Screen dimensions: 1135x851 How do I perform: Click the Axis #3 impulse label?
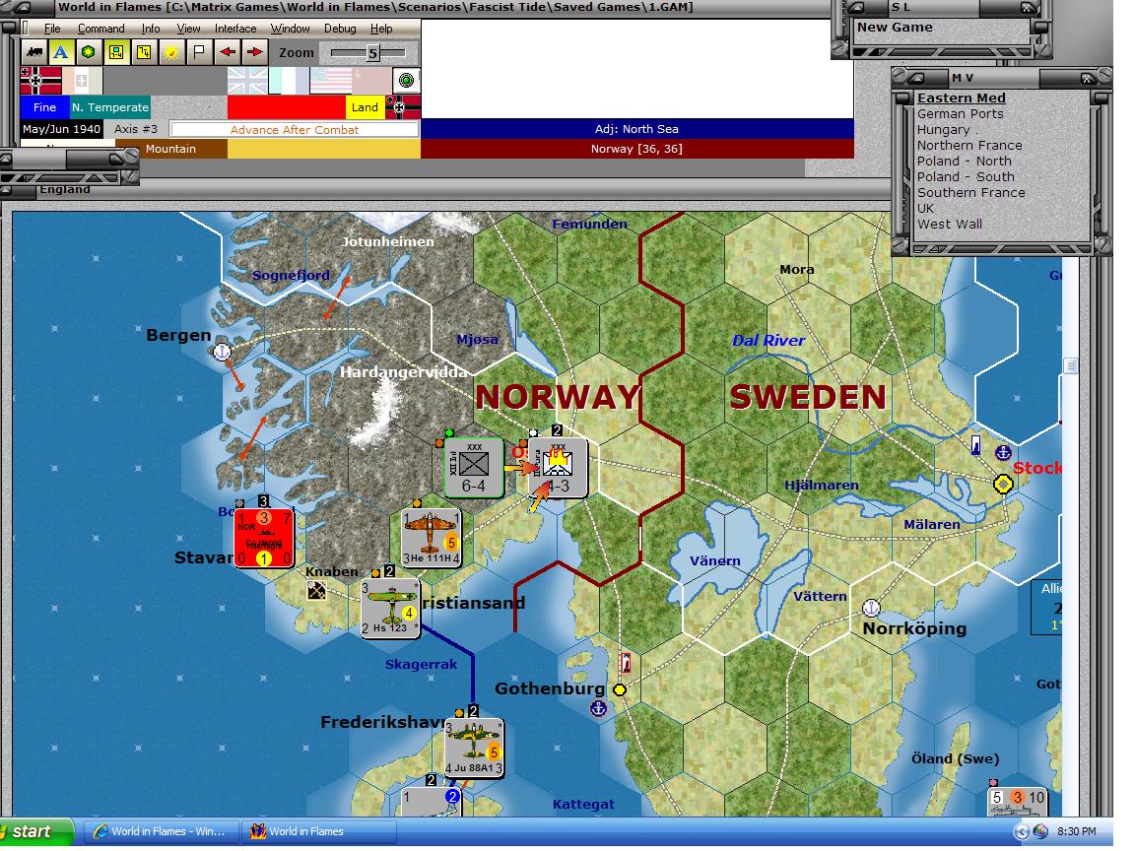click(x=135, y=129)
